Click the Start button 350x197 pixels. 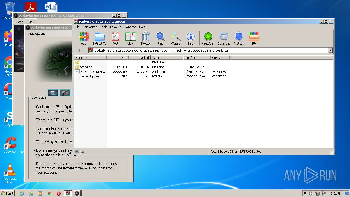coord(8,193)
